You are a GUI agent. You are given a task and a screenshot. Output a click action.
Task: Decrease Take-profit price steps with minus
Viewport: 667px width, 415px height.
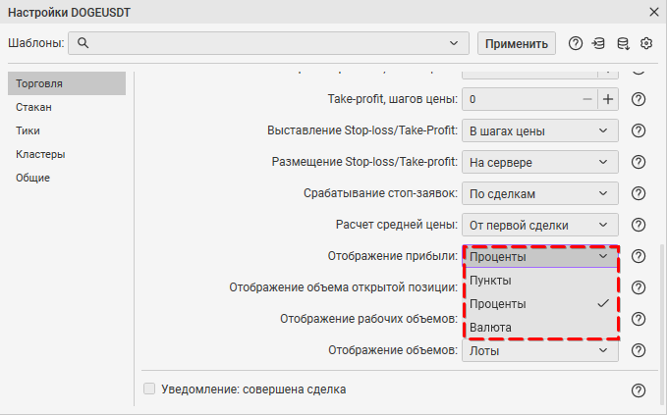(x=587, y=99)
